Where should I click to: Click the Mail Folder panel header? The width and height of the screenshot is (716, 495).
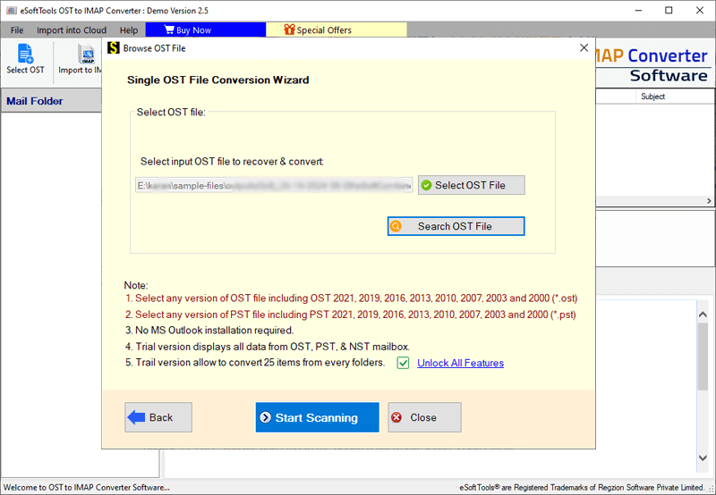coord(51,101)
